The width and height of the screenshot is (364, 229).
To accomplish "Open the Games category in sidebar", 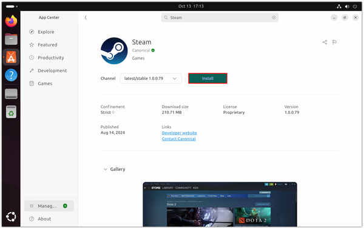I will point(49,84).
